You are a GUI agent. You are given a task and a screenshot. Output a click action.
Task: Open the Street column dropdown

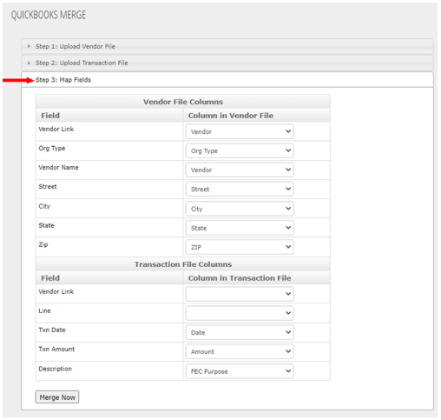pos(240,189)
